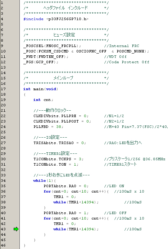Screen dimensions: 168x249
Task: Click the PLLFBD = 38 assignment
Action: click(x=48, y=127)
